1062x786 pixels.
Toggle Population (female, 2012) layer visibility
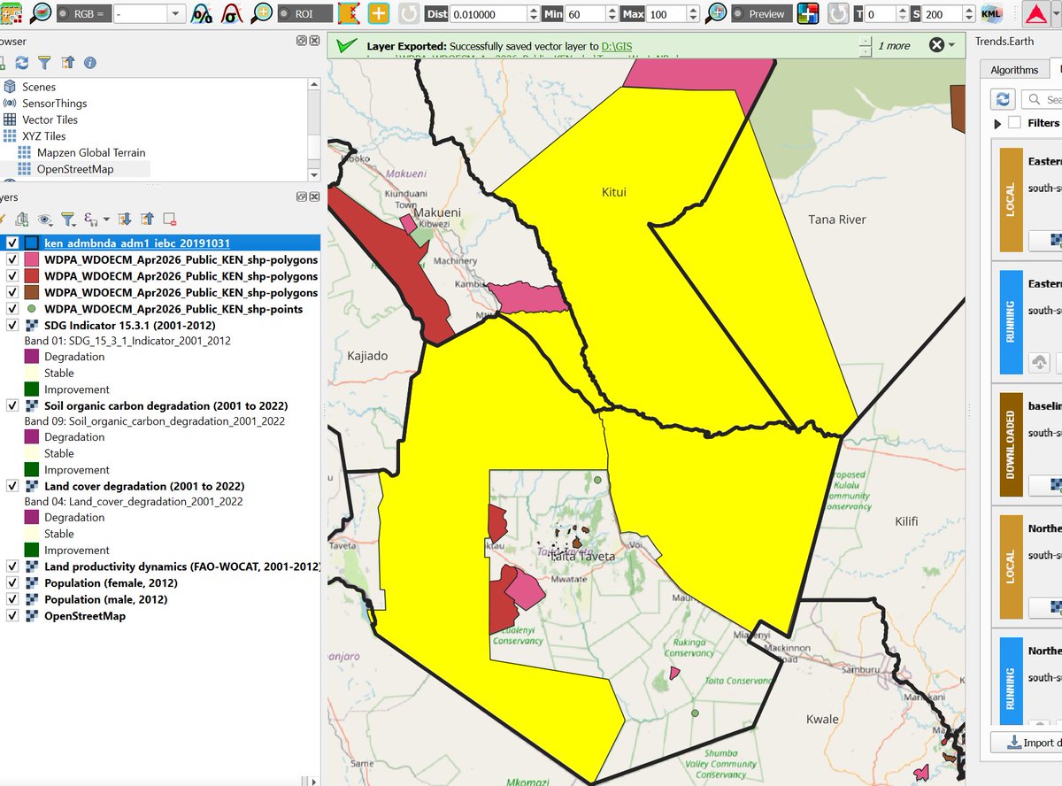12,583
